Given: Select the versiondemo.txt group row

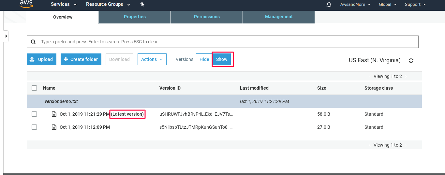Looking at the screenshot, I should [224, 101].
